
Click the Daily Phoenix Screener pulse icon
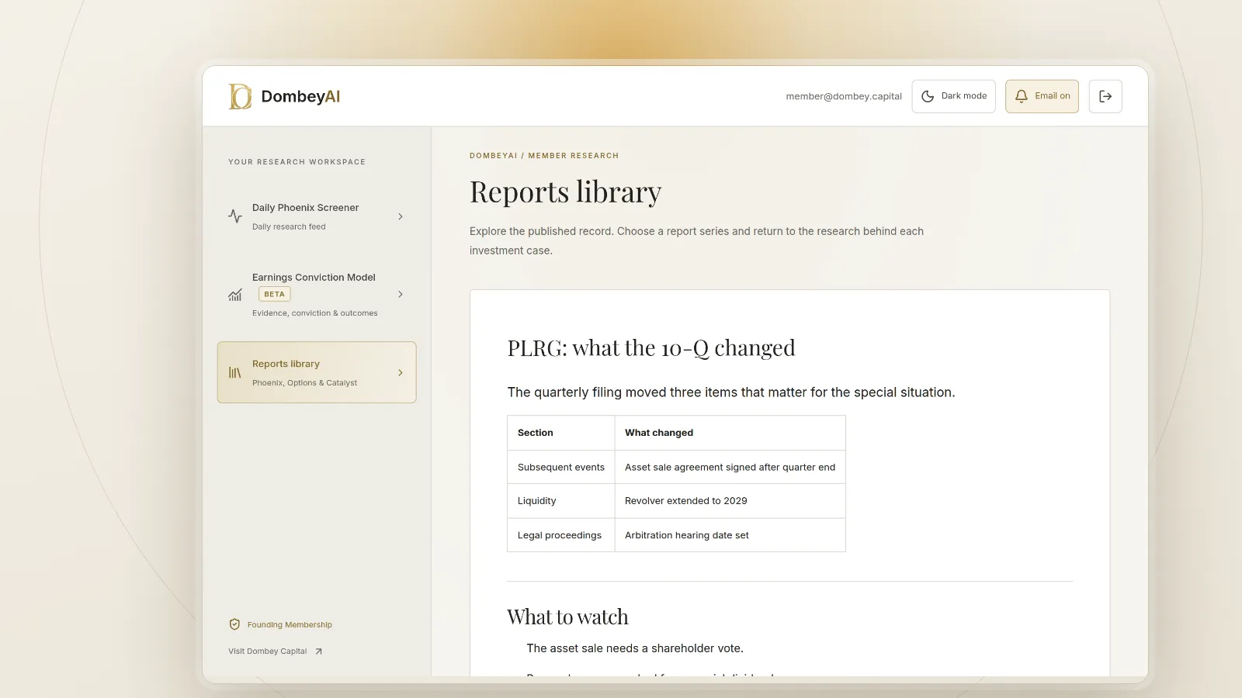(235, 216)
